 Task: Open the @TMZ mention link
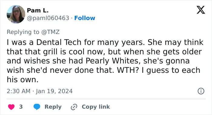point(51,32)
